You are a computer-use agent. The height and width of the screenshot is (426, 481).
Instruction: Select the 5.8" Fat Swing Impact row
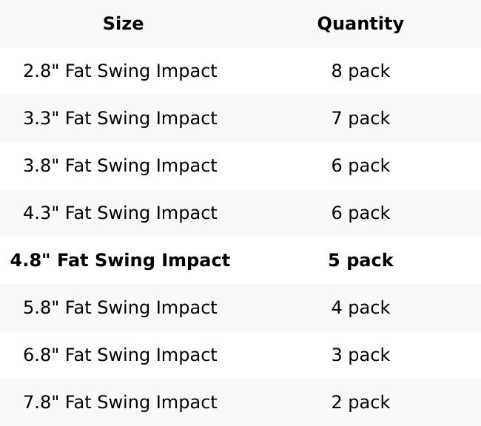pos(120,308)
